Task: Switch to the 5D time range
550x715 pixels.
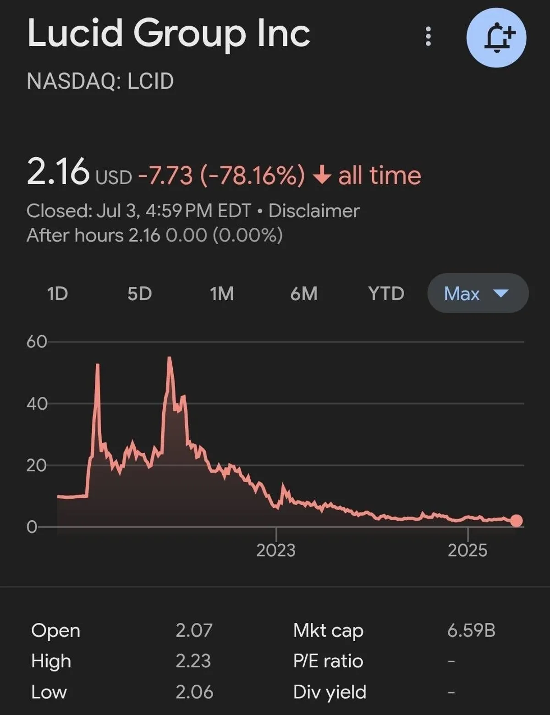Action: tap(139, 293)
